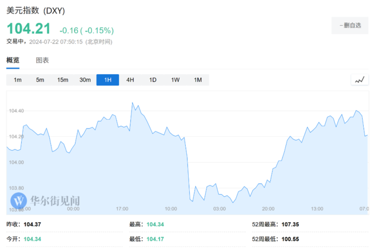This screenshot has height=249, width=375.
Task: Click the chart's highest peak point
Action: click(x=132, y=103)
